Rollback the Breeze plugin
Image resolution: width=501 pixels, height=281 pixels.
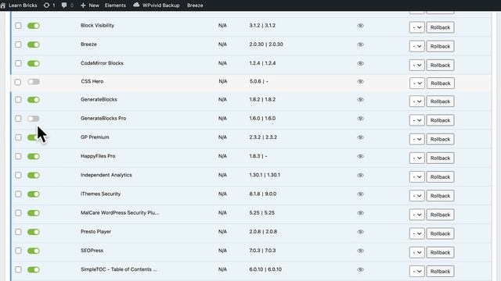(440, 46)
